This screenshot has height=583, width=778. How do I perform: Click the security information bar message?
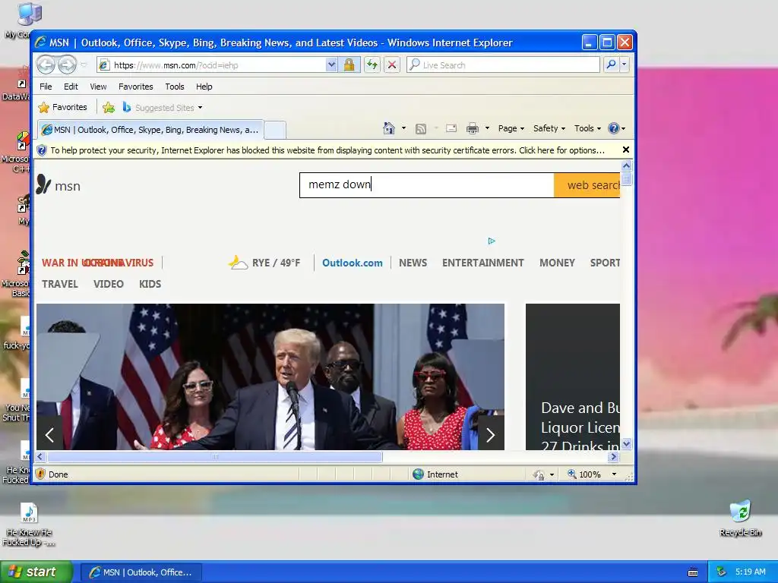point(327,150)
